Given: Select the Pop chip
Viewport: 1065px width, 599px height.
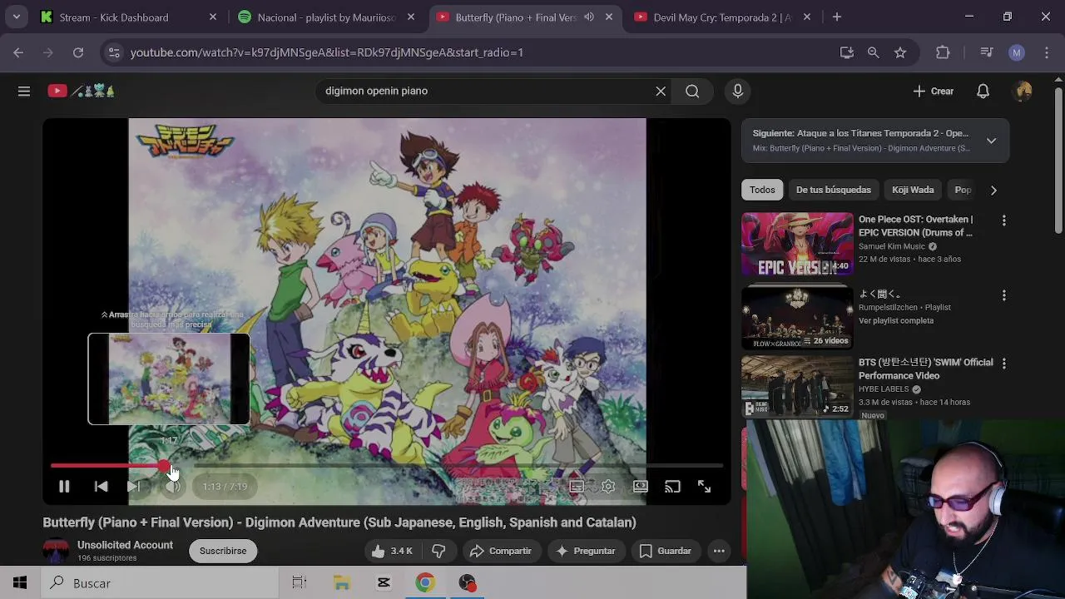Looking at the screenshot, I should click(963, 190).
